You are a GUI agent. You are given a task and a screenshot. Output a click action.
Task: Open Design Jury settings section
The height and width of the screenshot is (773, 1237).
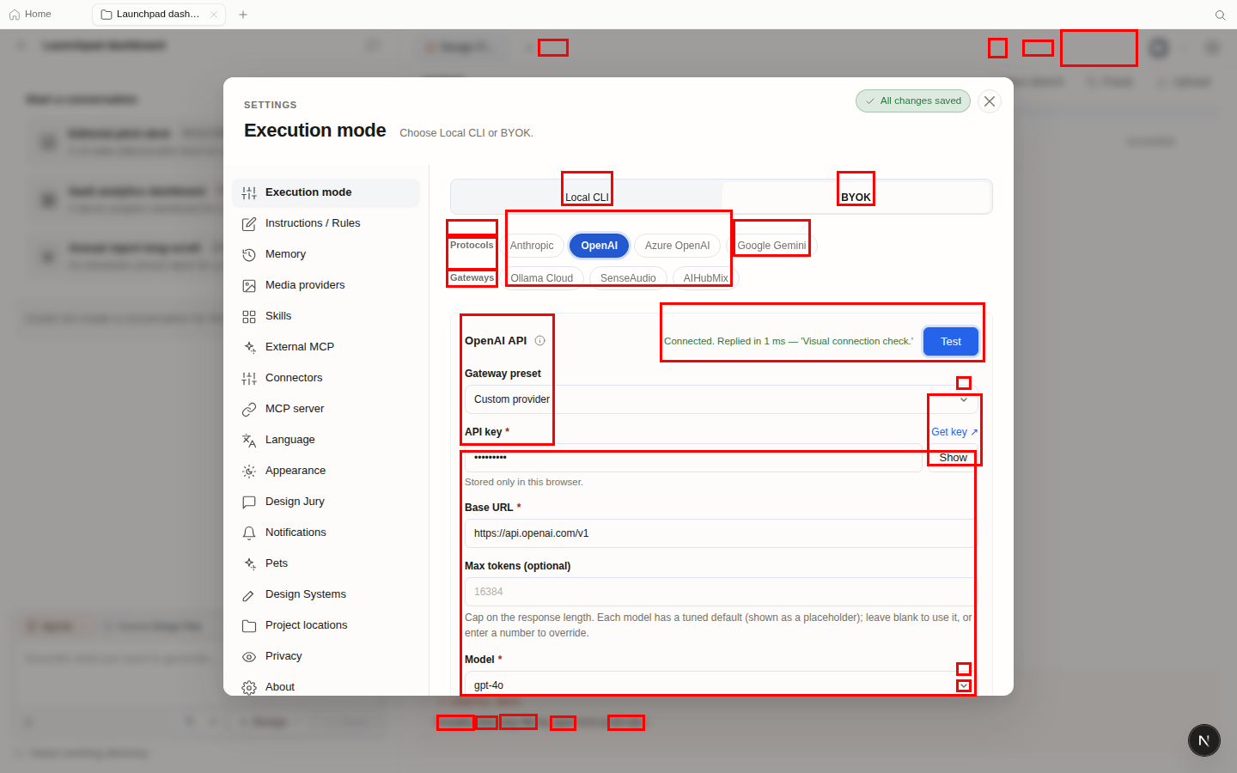[326, 502]
